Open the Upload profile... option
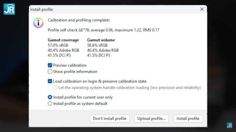Image resolution: width=236 pixels, height=132 pixels. pyautogui.click(x=151, y=119)
